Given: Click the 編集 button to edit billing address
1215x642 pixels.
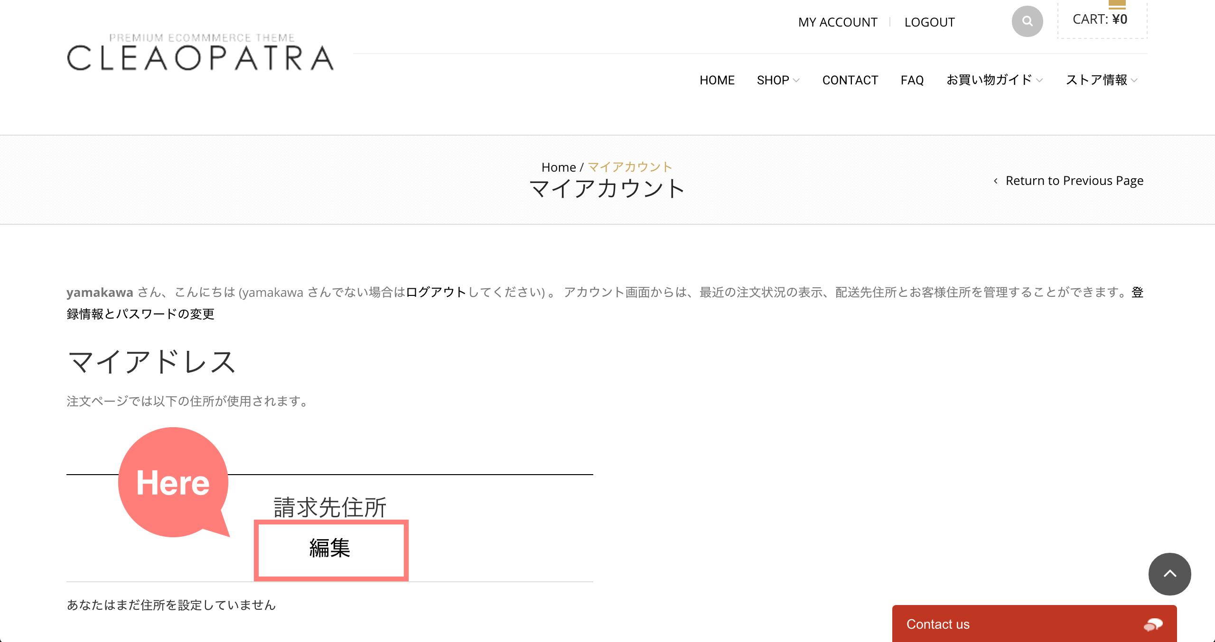Looking at the screenshot, I should pos(330,547).
